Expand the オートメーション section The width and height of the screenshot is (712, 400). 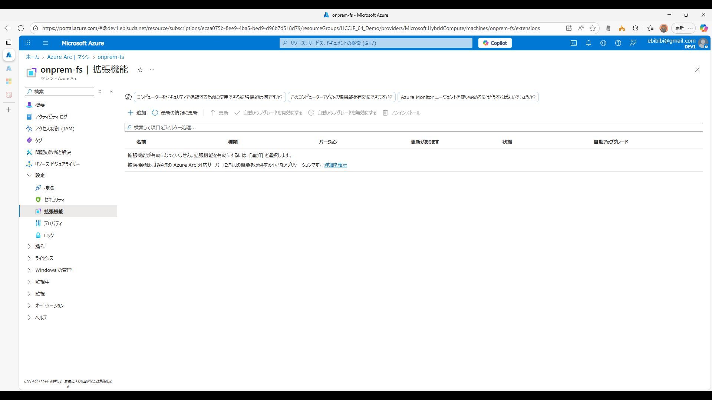coord(29,306)
